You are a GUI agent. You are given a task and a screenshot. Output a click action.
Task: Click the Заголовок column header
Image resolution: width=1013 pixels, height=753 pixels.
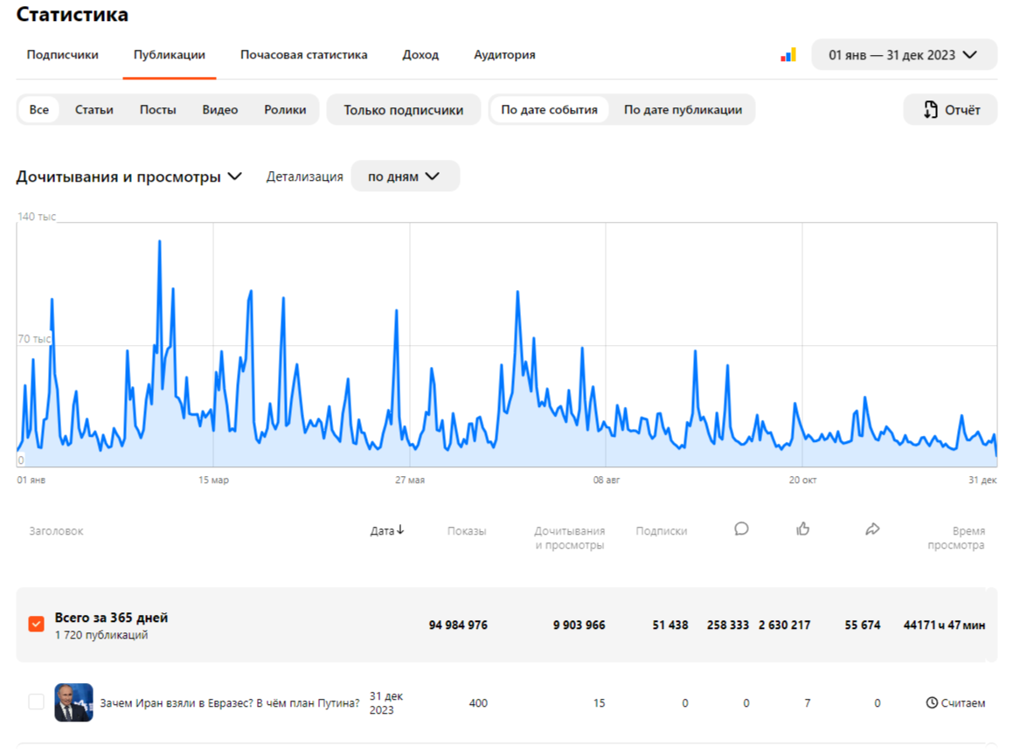[56, 531]
